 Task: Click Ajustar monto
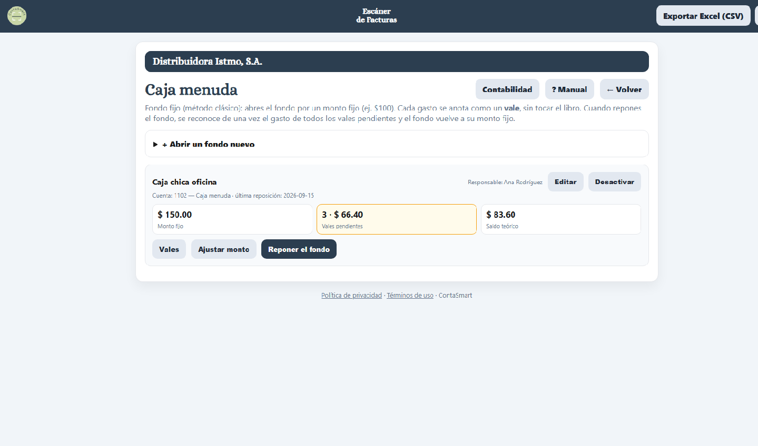point(224,249)
